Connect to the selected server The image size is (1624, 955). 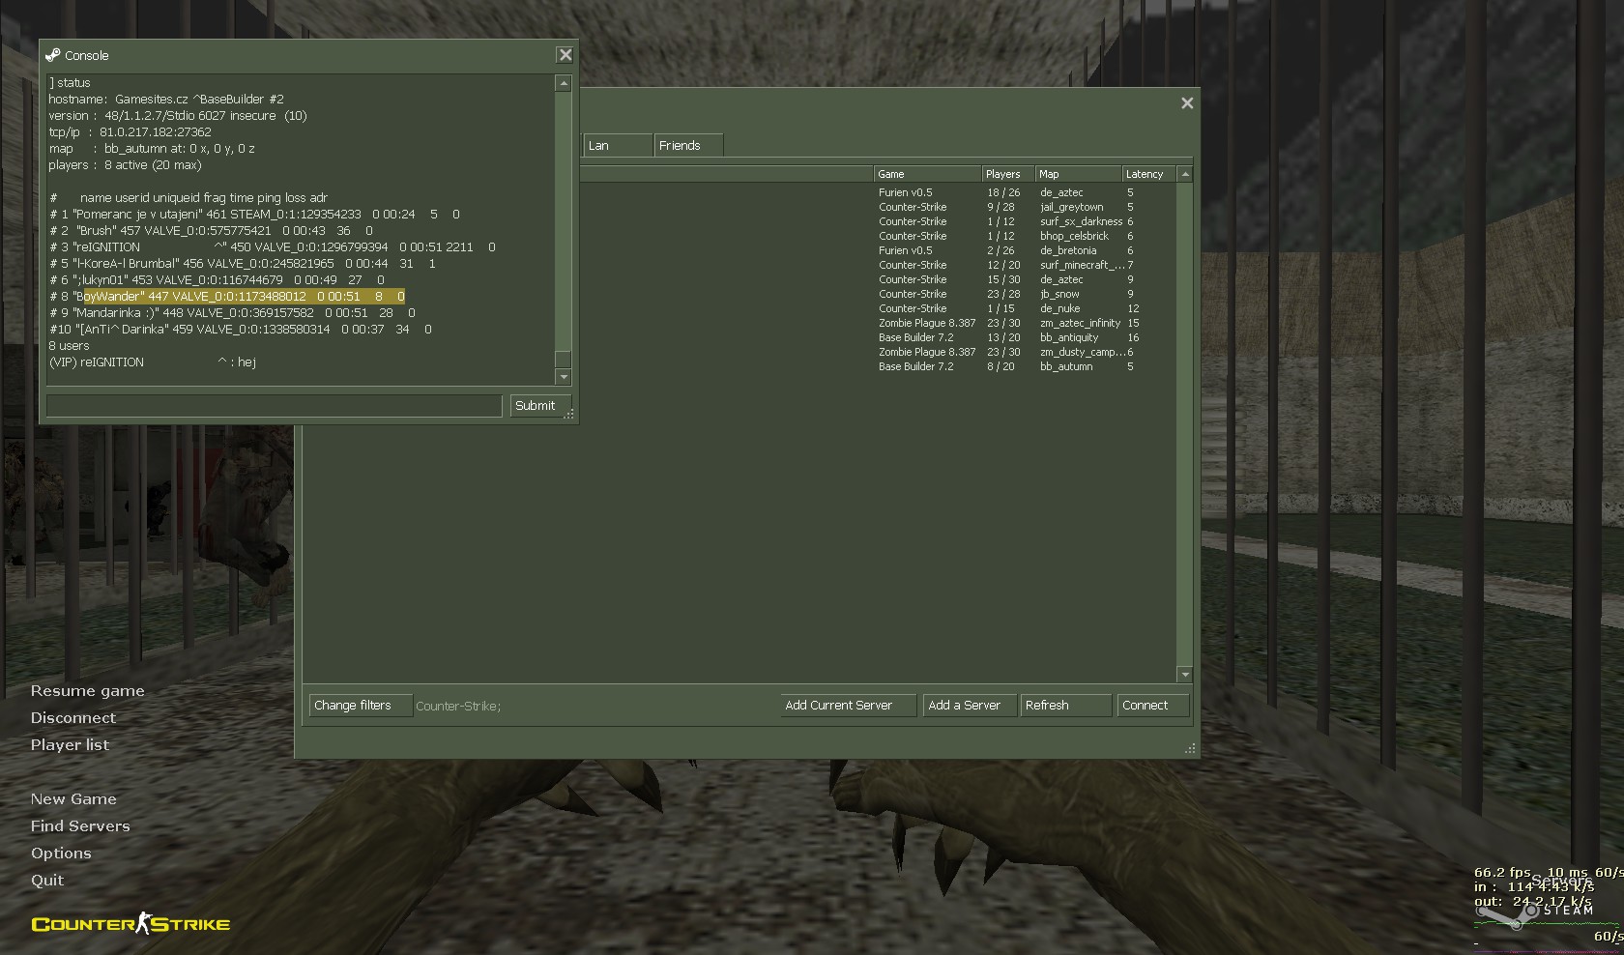(x=1152, y=706)
